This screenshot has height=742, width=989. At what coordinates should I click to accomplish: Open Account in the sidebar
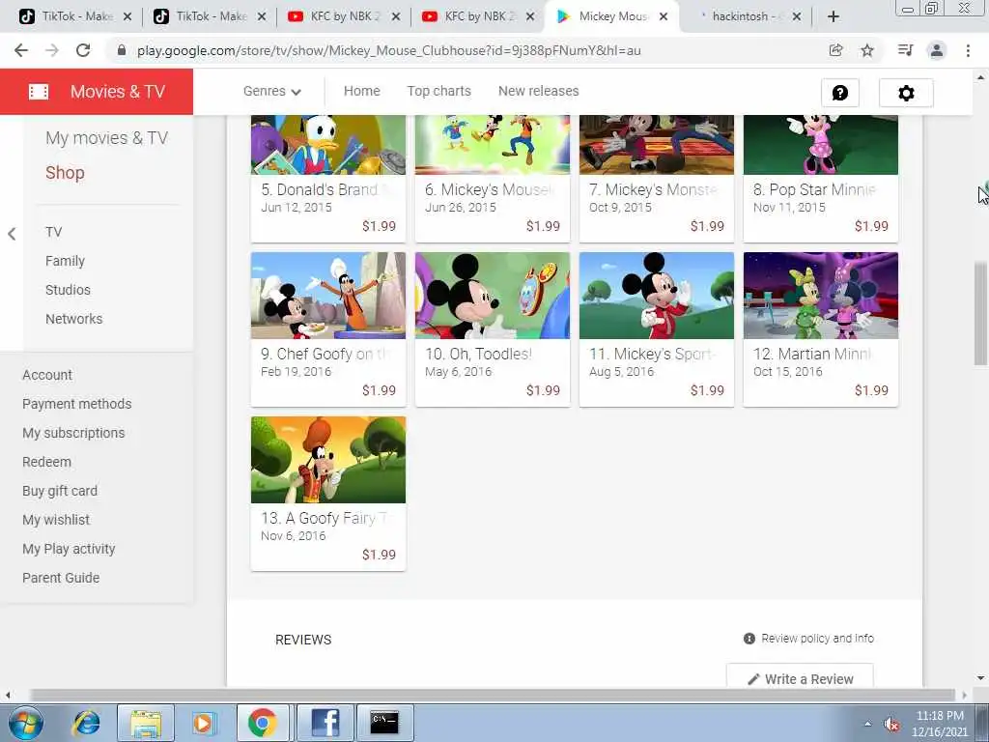tap(47, 376)
